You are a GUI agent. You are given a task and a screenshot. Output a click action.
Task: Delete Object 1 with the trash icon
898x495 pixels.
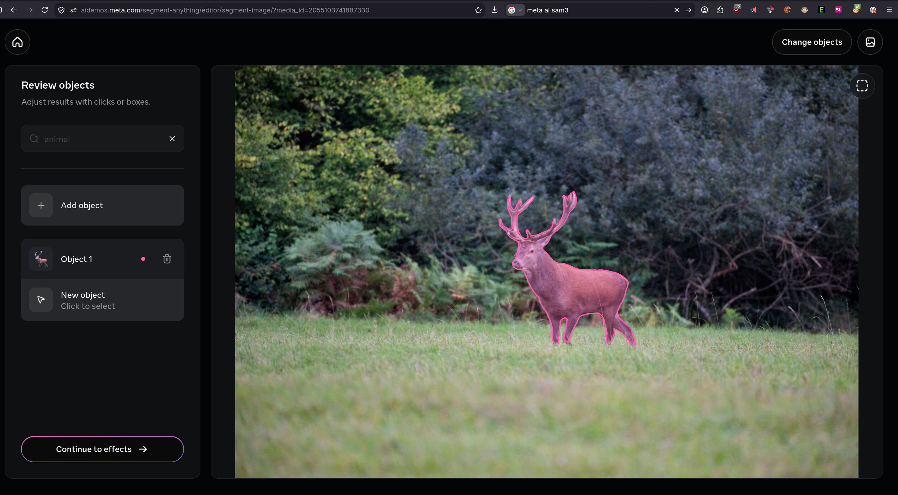tap(167, 259)
